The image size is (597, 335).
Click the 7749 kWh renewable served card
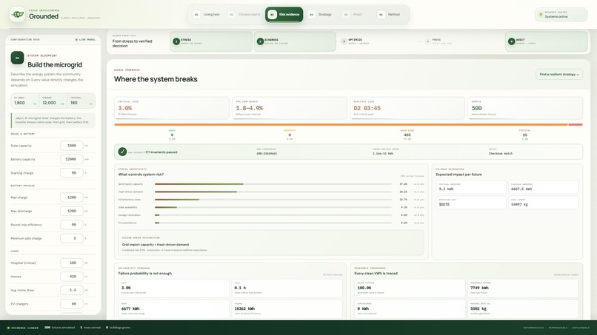point(523,288)
